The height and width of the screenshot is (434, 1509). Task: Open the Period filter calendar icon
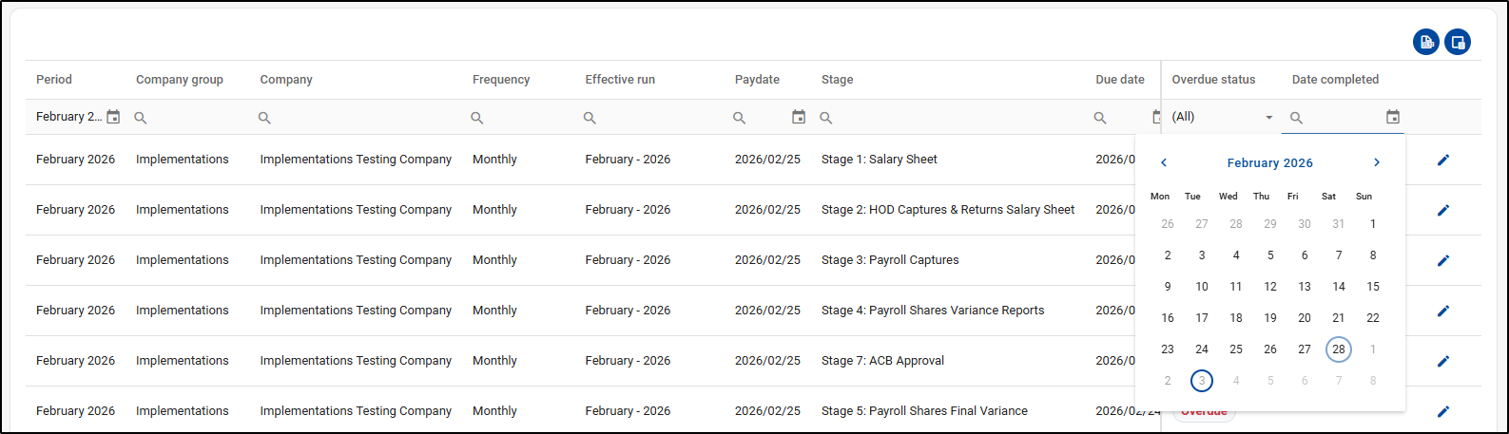point(113,117)
